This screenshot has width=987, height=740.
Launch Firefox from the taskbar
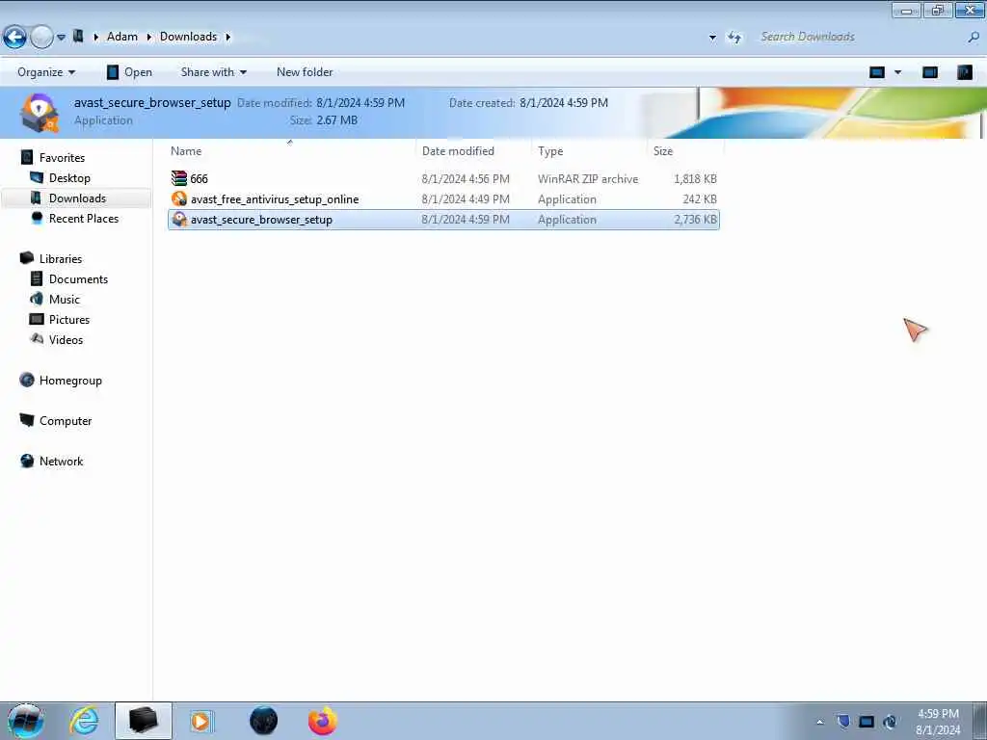(322, 721)
